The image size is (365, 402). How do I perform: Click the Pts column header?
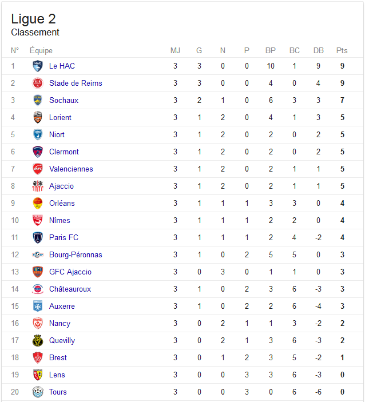tap(342, 50)
